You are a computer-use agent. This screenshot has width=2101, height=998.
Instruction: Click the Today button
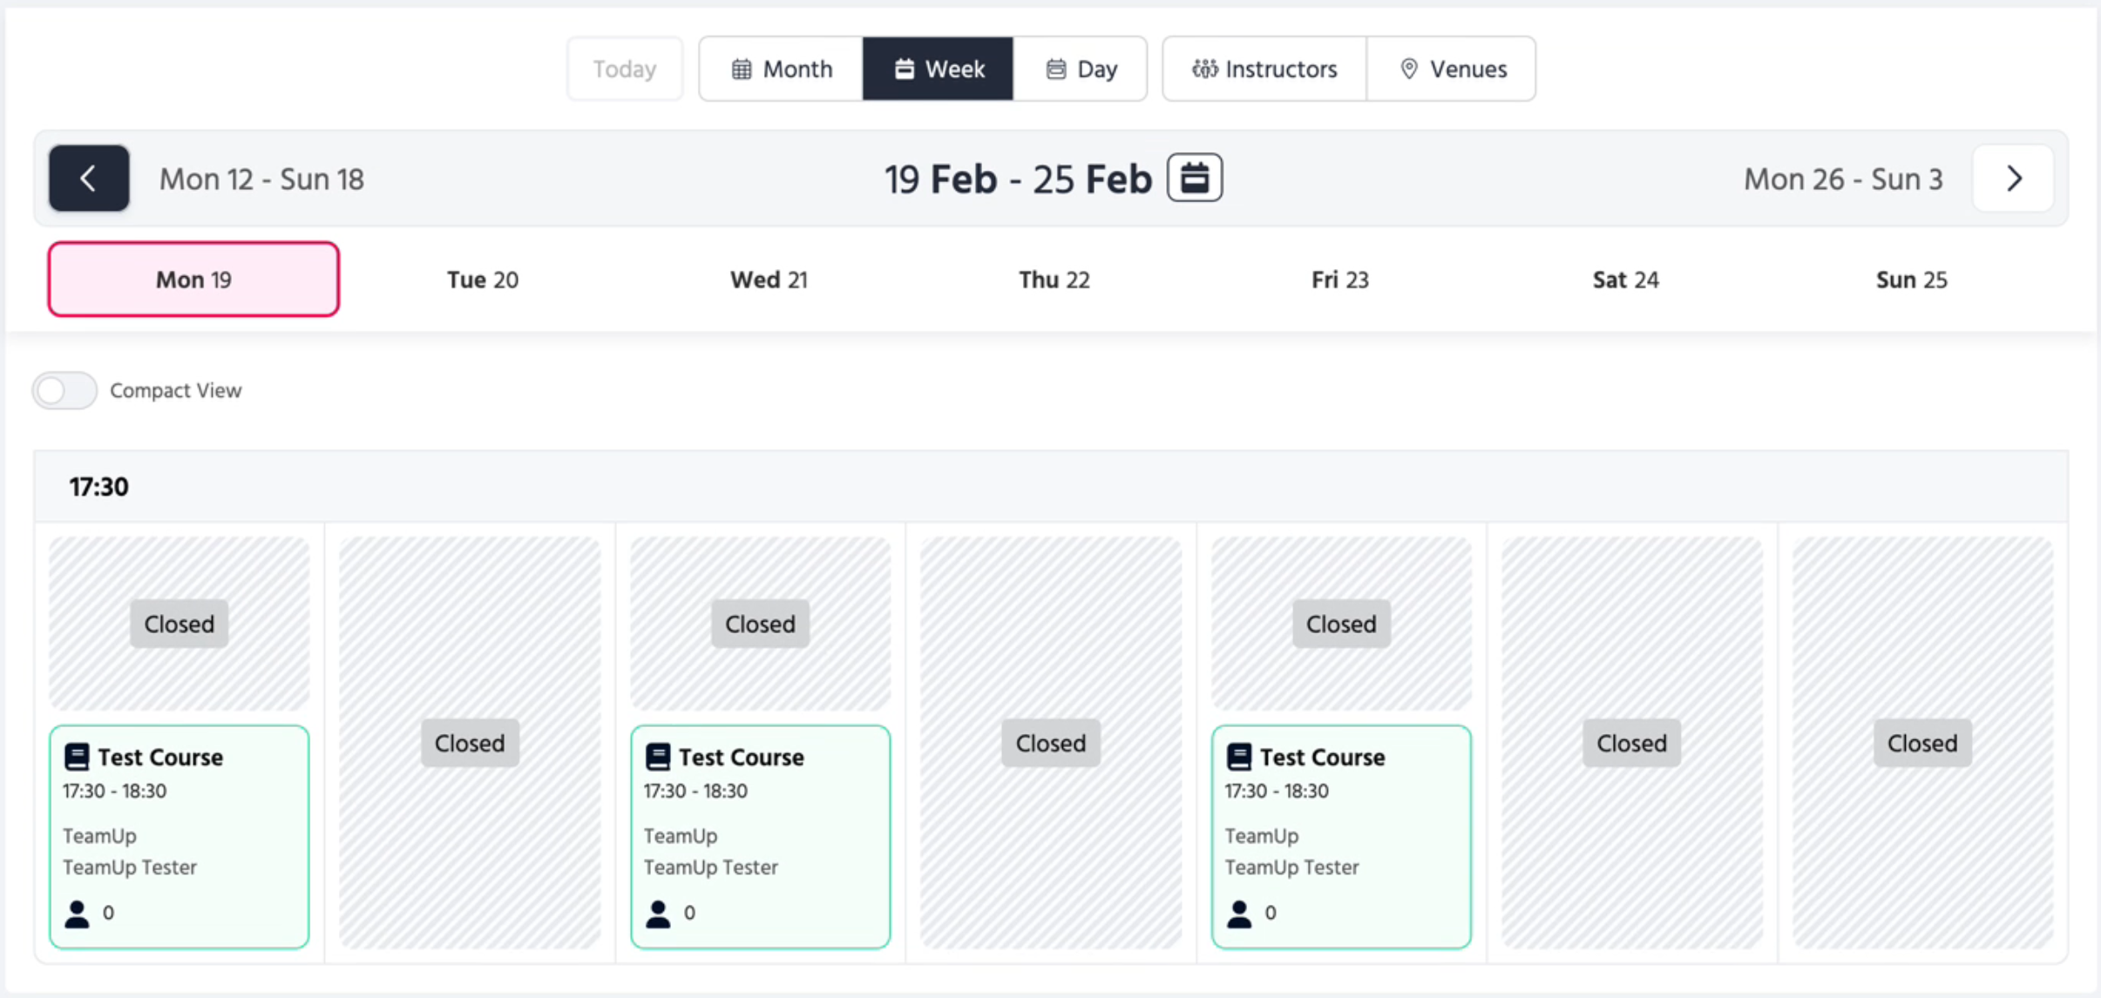[x=624, y=69]
